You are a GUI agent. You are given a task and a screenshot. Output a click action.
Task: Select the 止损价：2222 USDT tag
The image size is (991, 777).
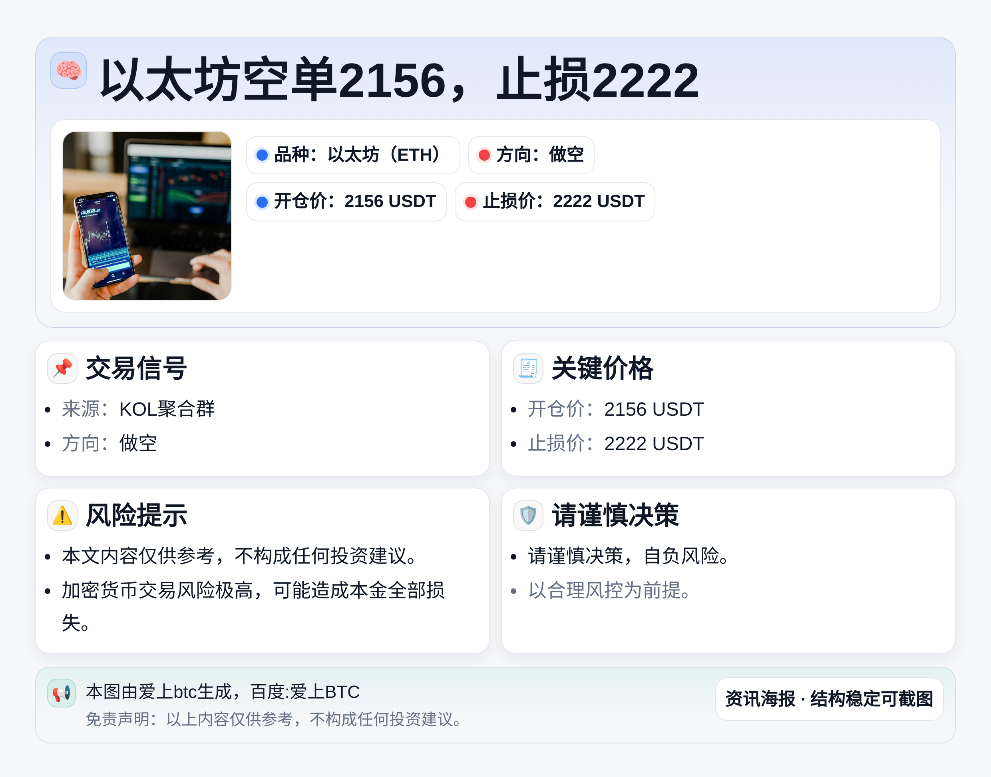[x=555, y=202]
